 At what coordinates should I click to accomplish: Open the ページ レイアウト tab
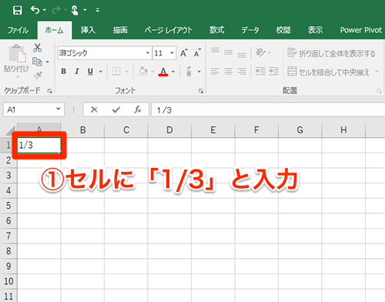169,30
